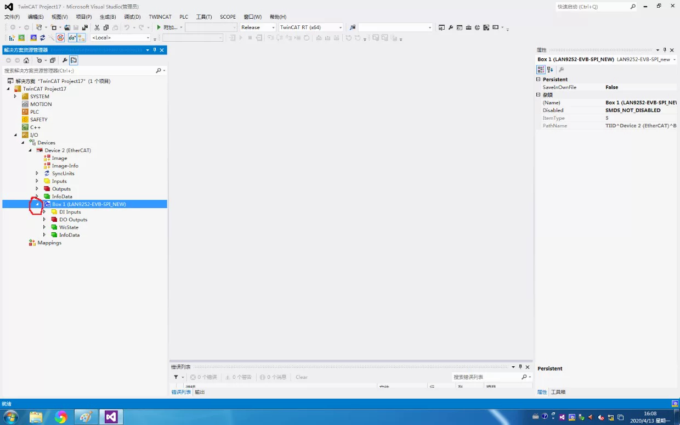This screenshot has width=680, height=425.
Task: Click the Collapse All icon in Solution Explorer
Action: pyautogui.click(x=53, y=60)
